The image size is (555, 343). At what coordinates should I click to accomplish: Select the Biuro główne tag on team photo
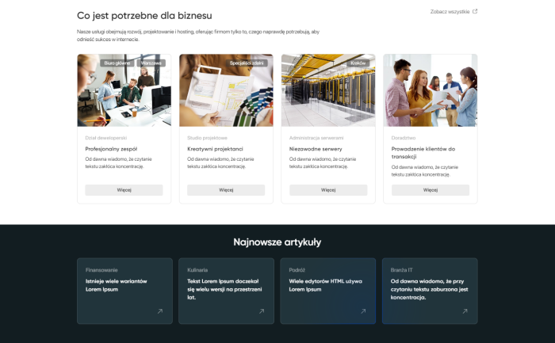(117, 63)
